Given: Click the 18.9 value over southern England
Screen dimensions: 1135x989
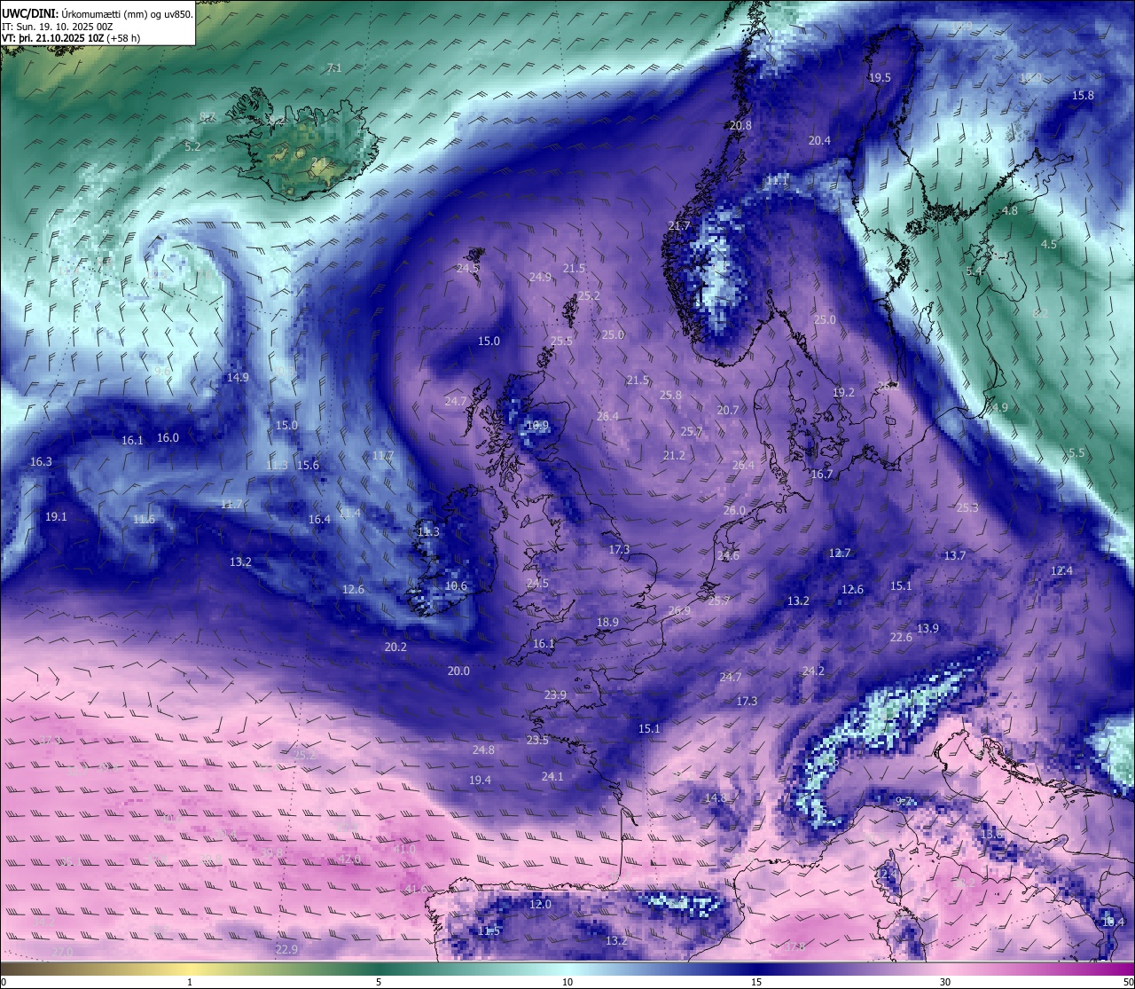Looking at the screenshot, I should click(x=607, y=622).
